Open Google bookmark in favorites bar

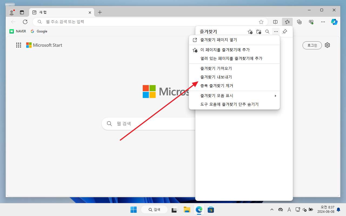(x=39, y=31)
